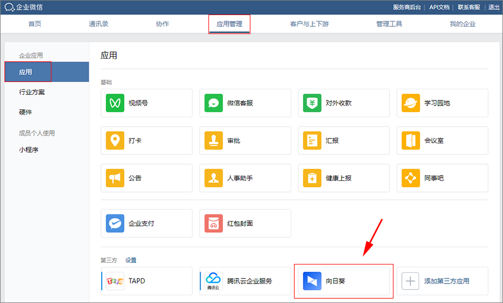This screenshot has height=303, width=503.
Task: Open the 向日葵 third-party app icon
Action: 312,281
